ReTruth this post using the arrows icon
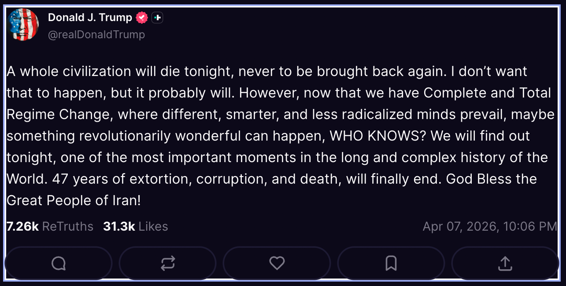The width and height of the screenshot is (566, 286). pos(167,263)
